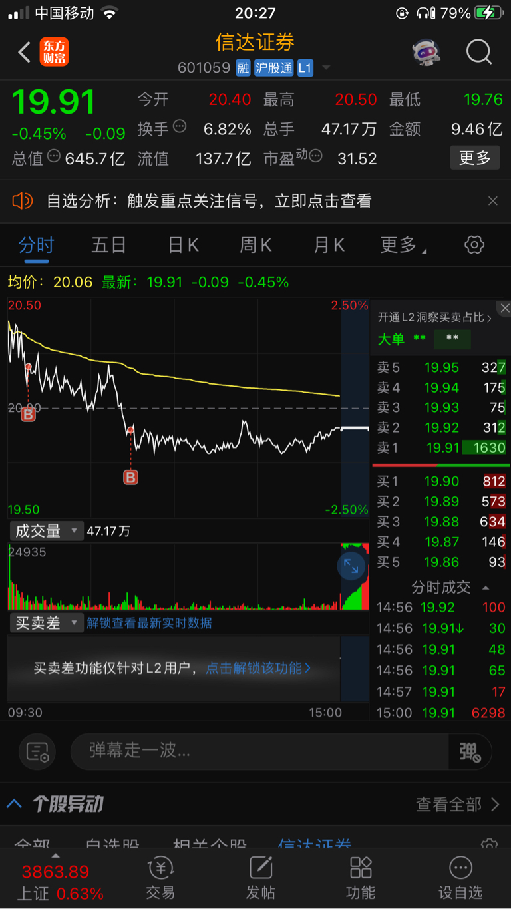The image size is (511, 909).
Task: Open the robot assistant avatar
Action: [426, 52]
